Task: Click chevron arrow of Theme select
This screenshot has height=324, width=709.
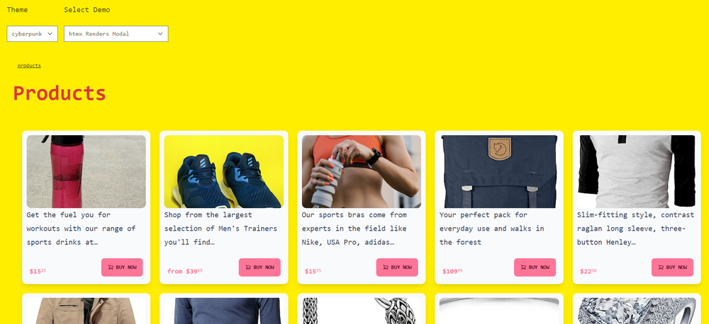Action: point(50,34)
